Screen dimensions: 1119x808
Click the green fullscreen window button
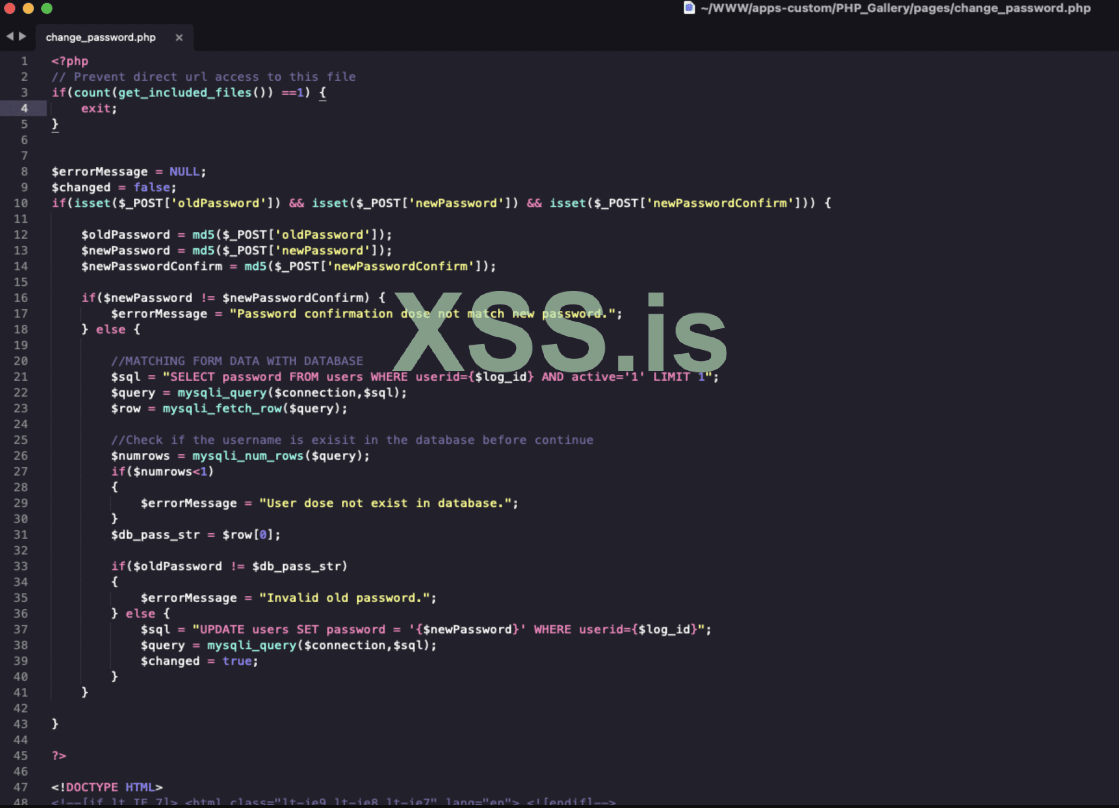pos(47,8)
